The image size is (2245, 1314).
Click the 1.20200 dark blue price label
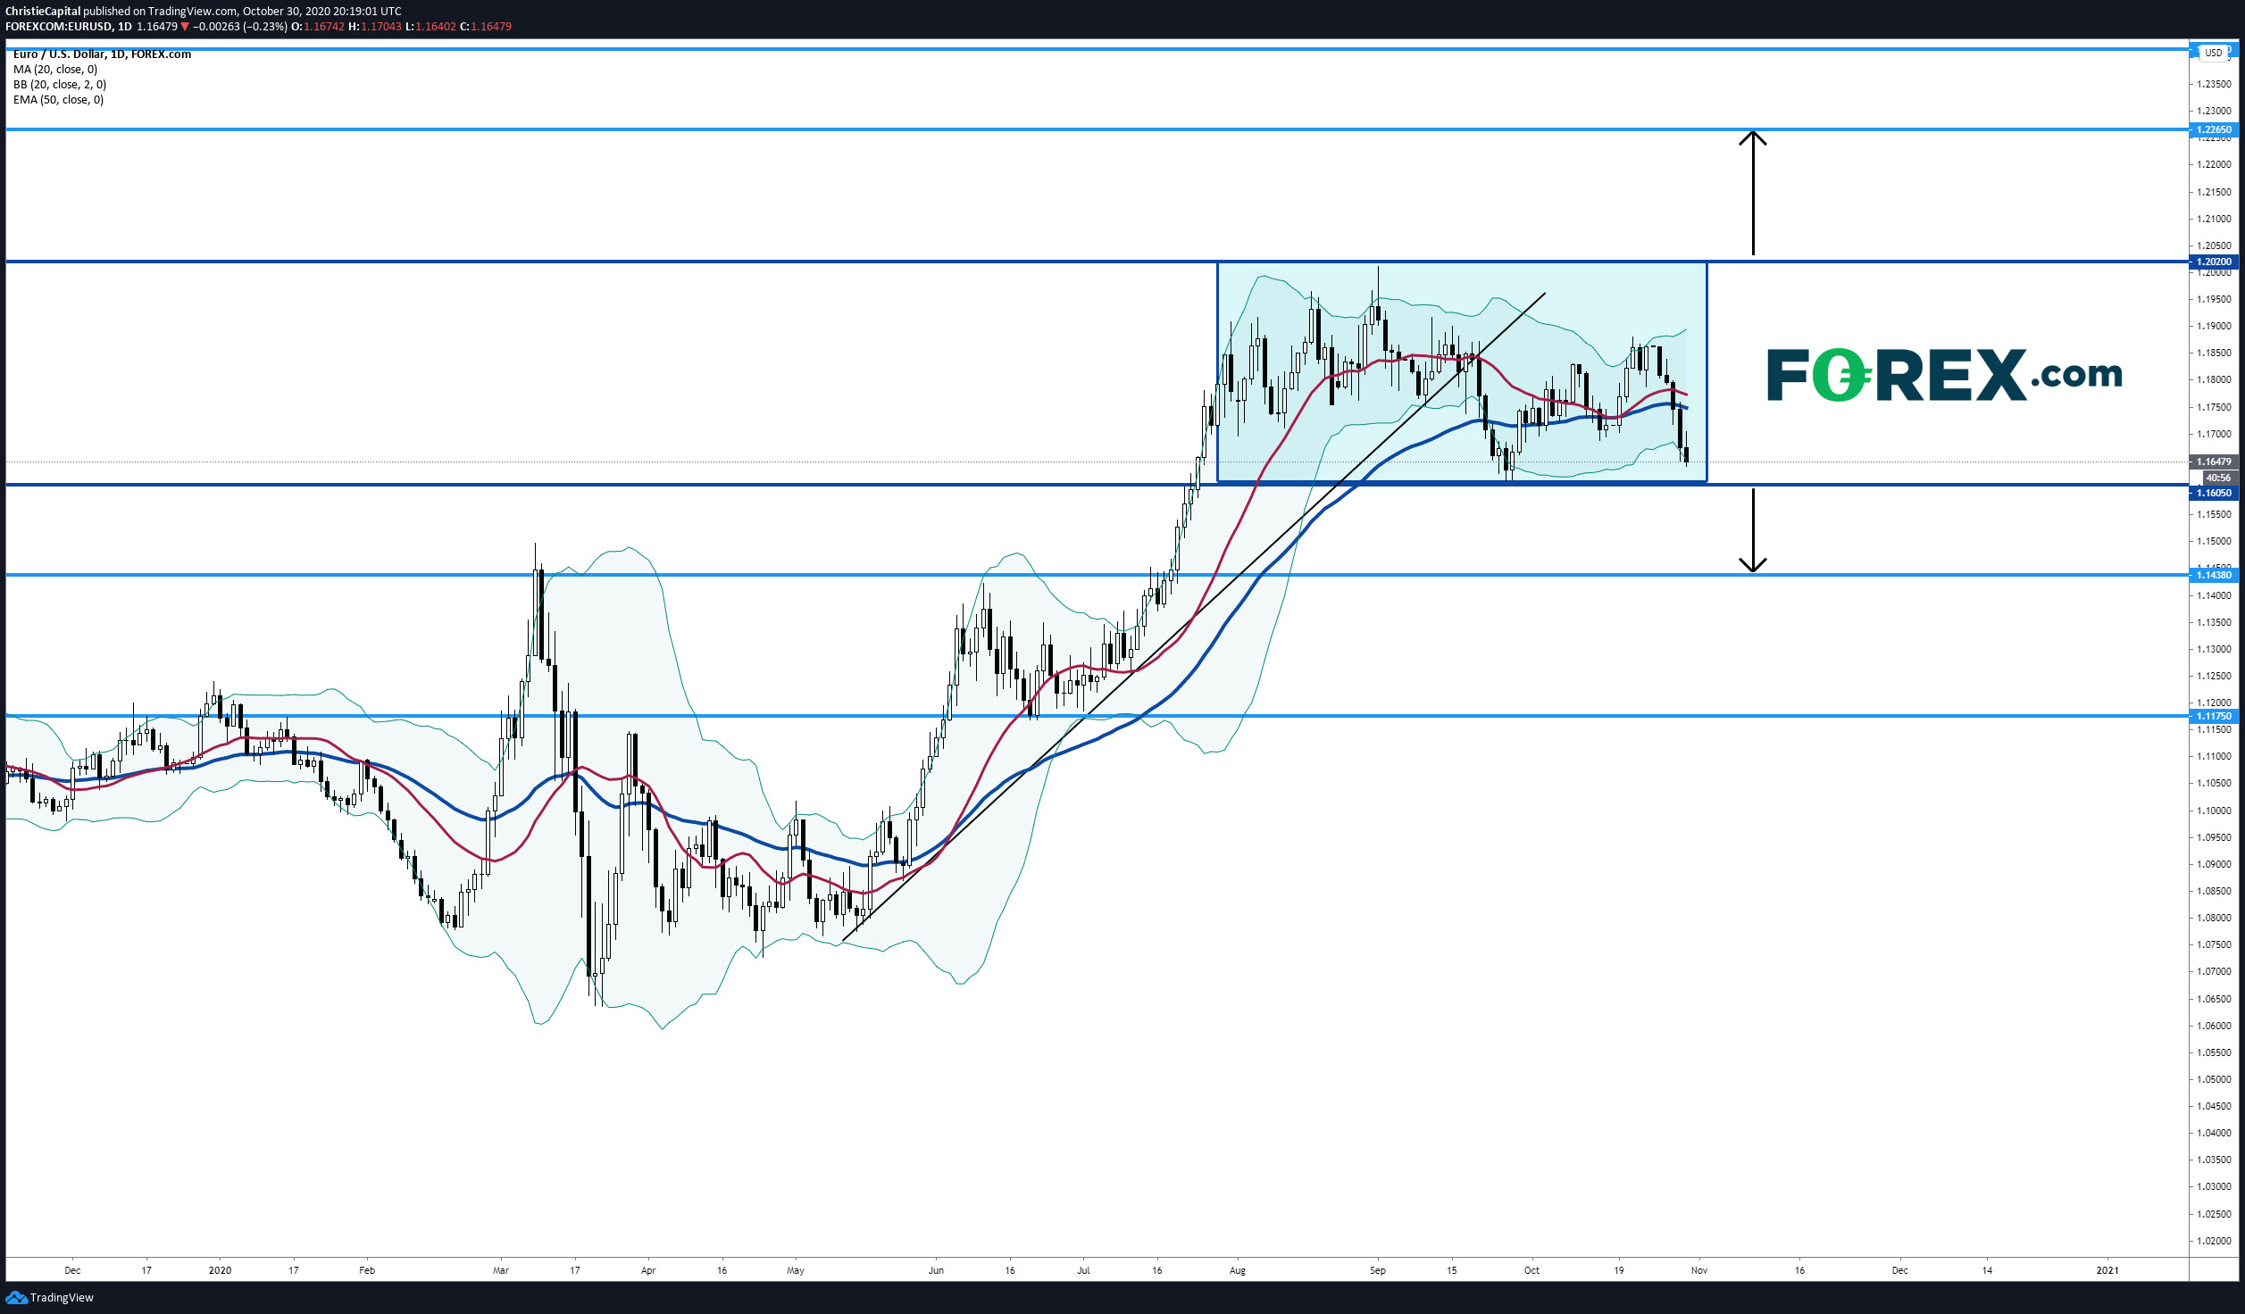2214,262
